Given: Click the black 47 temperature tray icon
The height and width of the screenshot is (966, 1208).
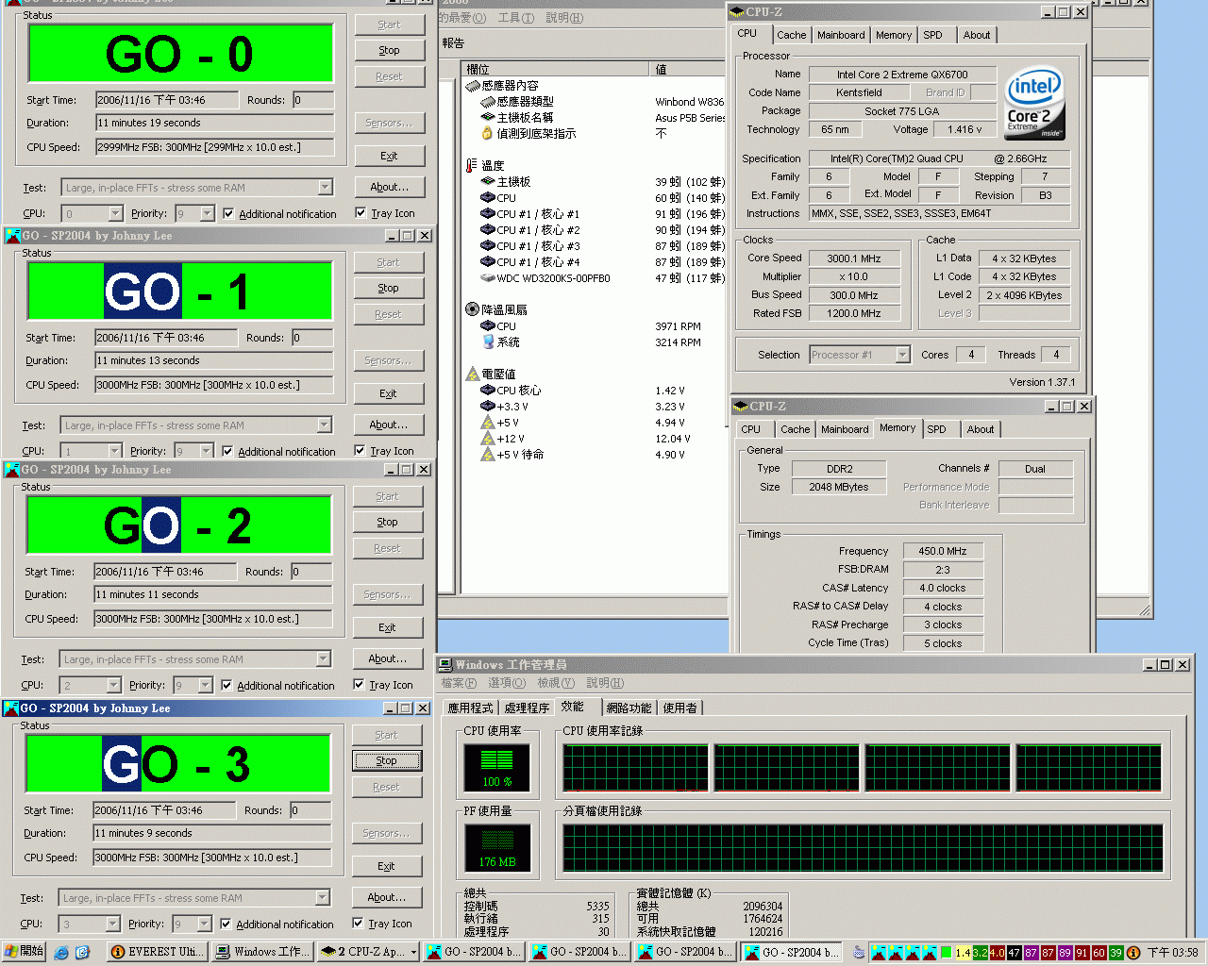Looking at the screenshot, I should [1014, 953].
